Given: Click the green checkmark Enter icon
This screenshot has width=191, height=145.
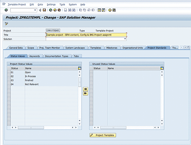Looking at the screenshot, I should tap(6, 10).
